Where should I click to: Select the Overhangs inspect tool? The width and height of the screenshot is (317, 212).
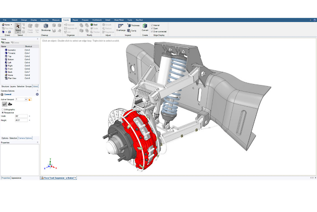pyautogui.click(x=121, y=27)
